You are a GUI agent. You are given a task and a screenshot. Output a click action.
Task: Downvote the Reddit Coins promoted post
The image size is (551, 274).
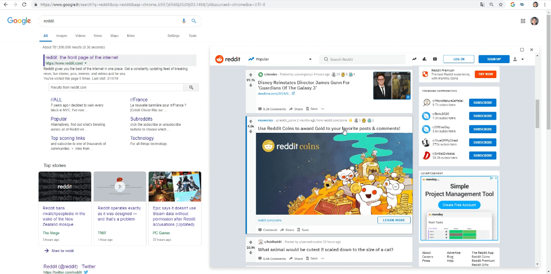pos(251,131)
